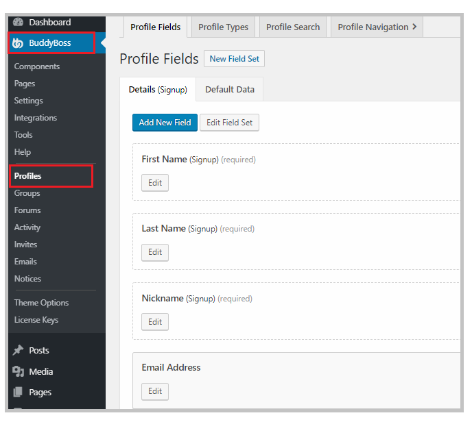Click the BuddyBoss logo icon

pos(18,43)
